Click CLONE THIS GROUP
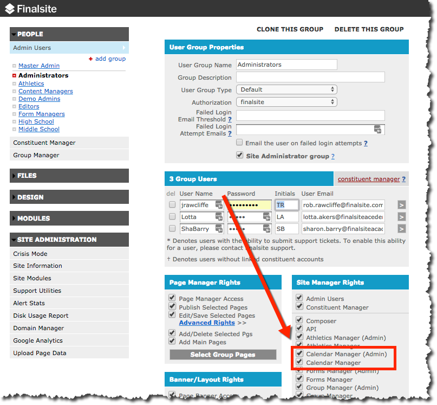Image resolution: width=437 pixels, height=405 pixels. [290, 29]
